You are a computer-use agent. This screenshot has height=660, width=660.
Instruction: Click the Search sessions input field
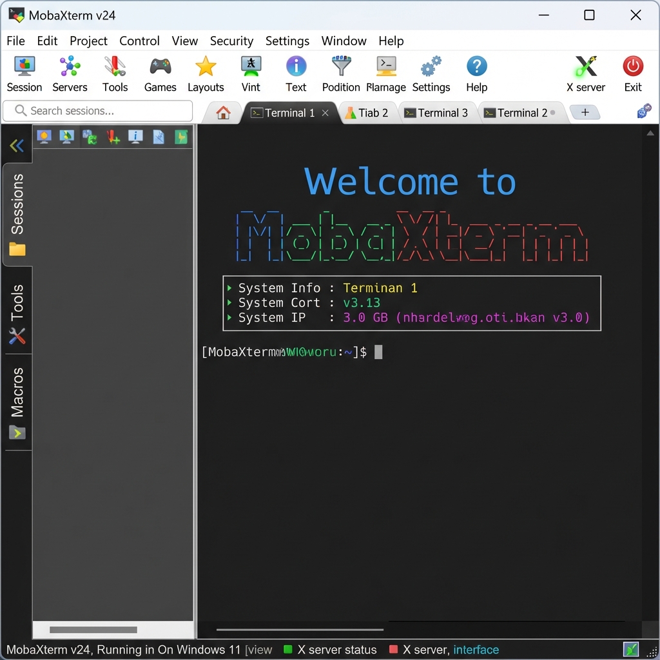click(97, 111)
